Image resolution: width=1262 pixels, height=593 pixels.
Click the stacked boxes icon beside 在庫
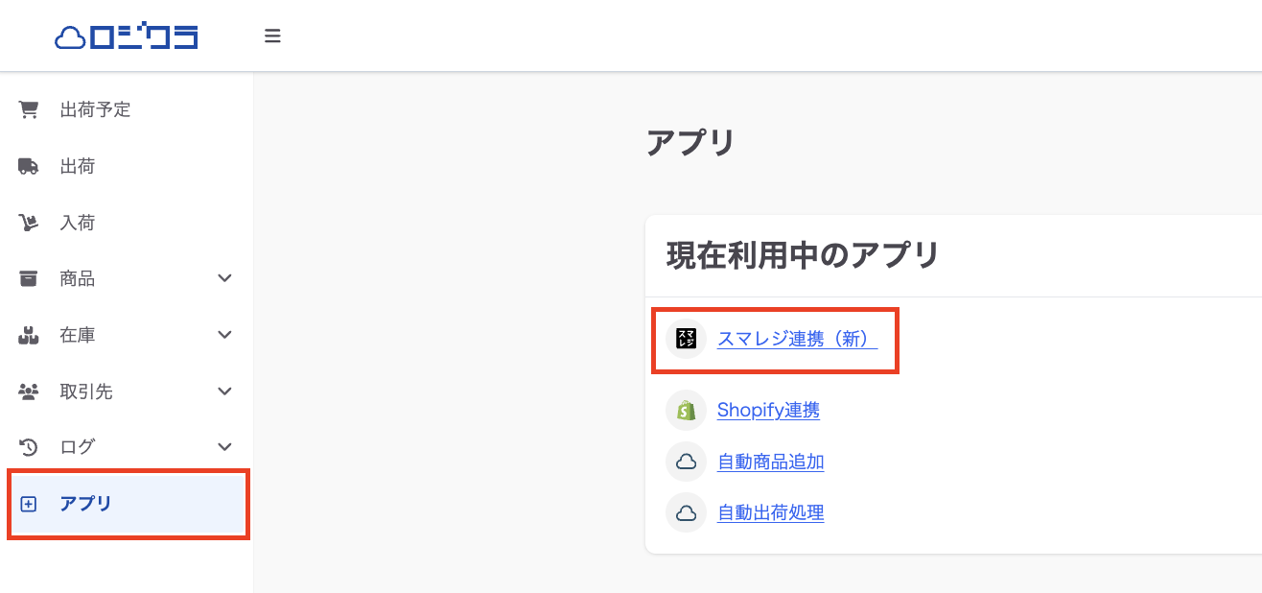pyautogui.click(x=29, y=335)
